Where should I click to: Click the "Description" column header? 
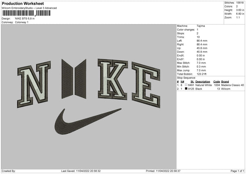203,82
